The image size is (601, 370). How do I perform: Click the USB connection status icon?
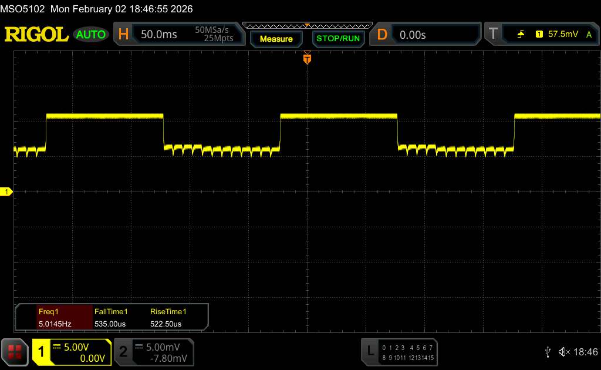point(548,352)
